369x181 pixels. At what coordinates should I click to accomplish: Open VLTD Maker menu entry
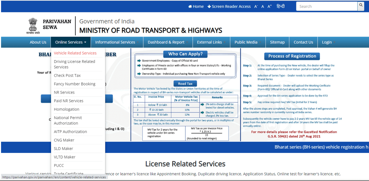click(x=65, y=157)
